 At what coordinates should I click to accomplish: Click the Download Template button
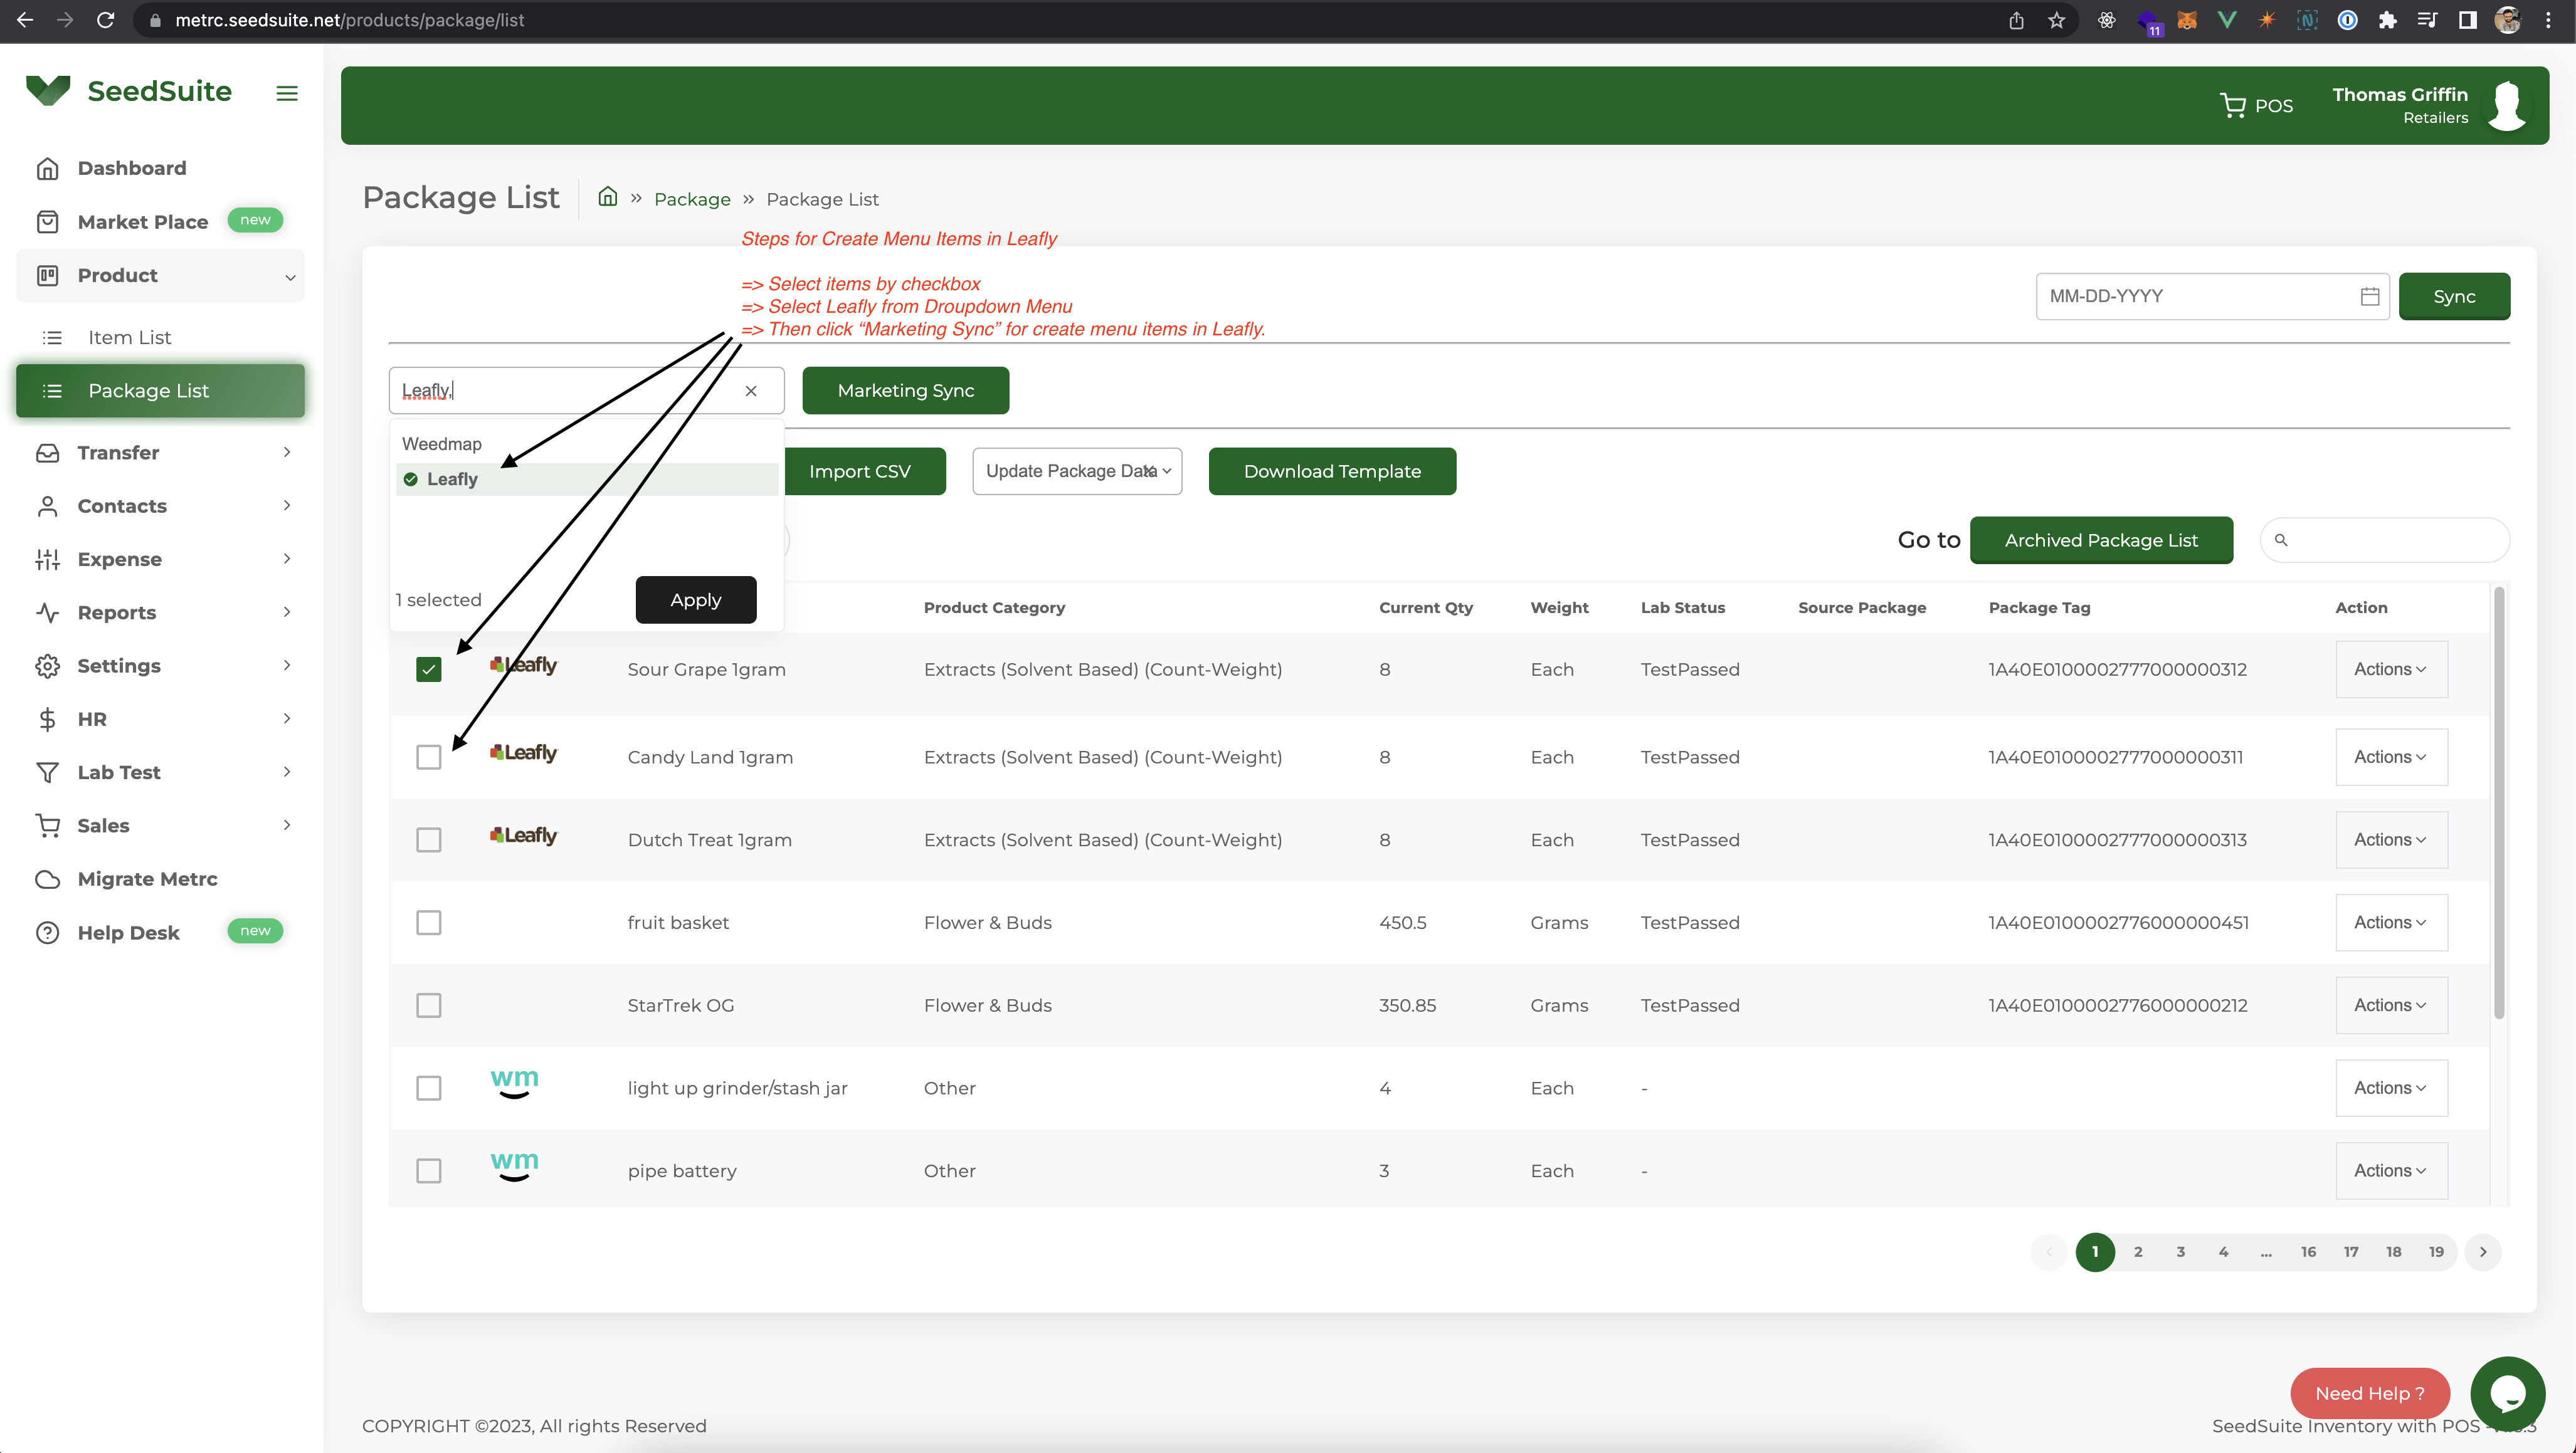[1332, 471]
